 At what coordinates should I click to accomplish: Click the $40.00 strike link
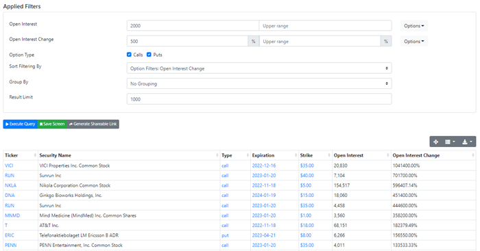pos(307,176)
